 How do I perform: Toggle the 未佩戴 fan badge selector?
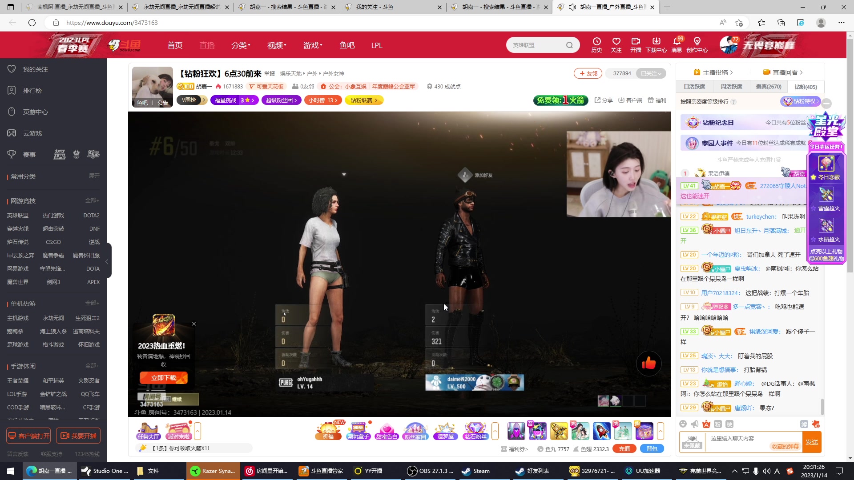pos(692,442)
